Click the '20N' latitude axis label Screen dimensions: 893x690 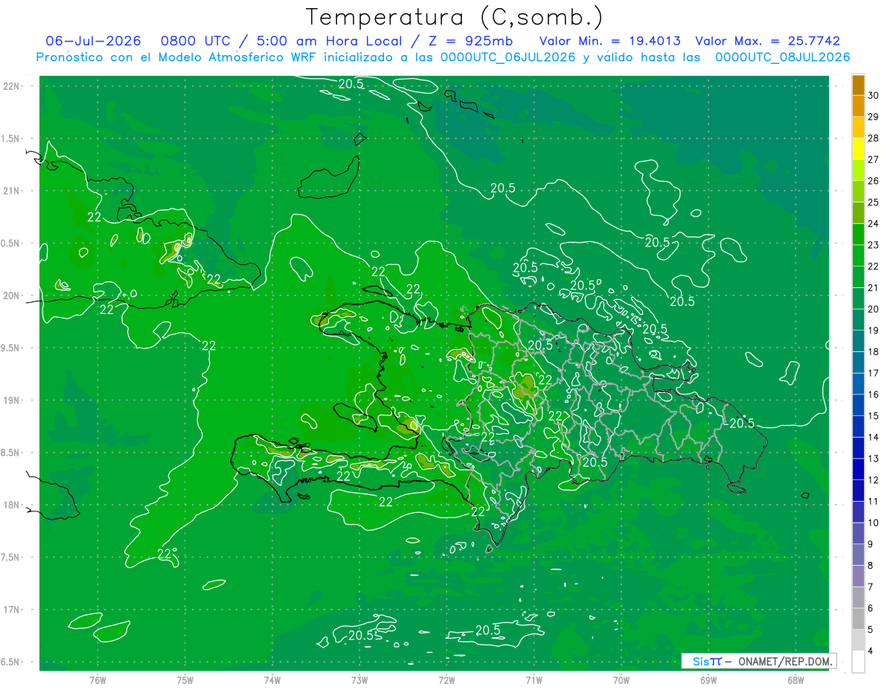pos(11,296)
